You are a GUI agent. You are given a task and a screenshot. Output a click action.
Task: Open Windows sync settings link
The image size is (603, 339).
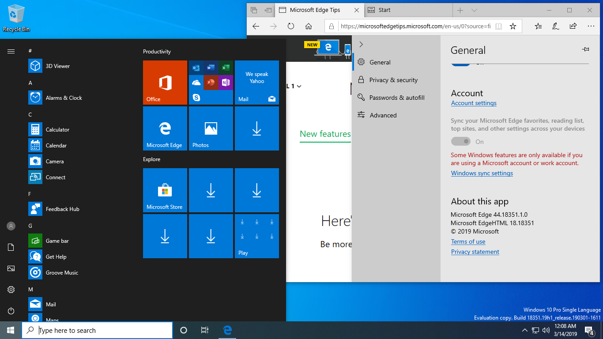(x=482, y=173)
